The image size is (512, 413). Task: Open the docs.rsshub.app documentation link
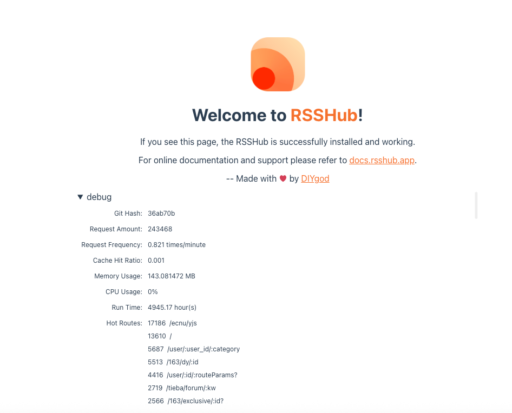point(382,160)
